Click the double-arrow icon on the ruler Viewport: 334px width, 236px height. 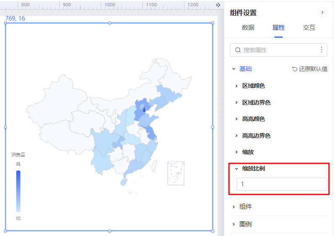click(218, 5)
